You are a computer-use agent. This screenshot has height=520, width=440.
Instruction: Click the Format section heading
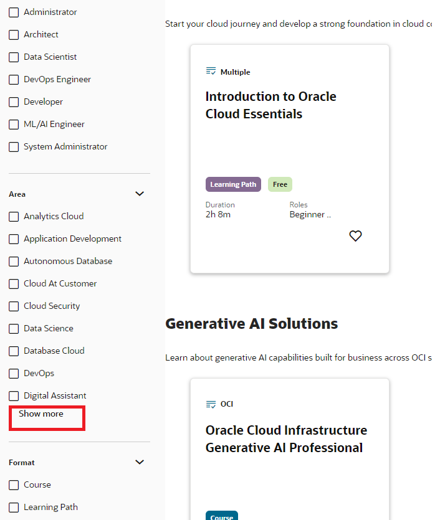(x=22, y=463)
